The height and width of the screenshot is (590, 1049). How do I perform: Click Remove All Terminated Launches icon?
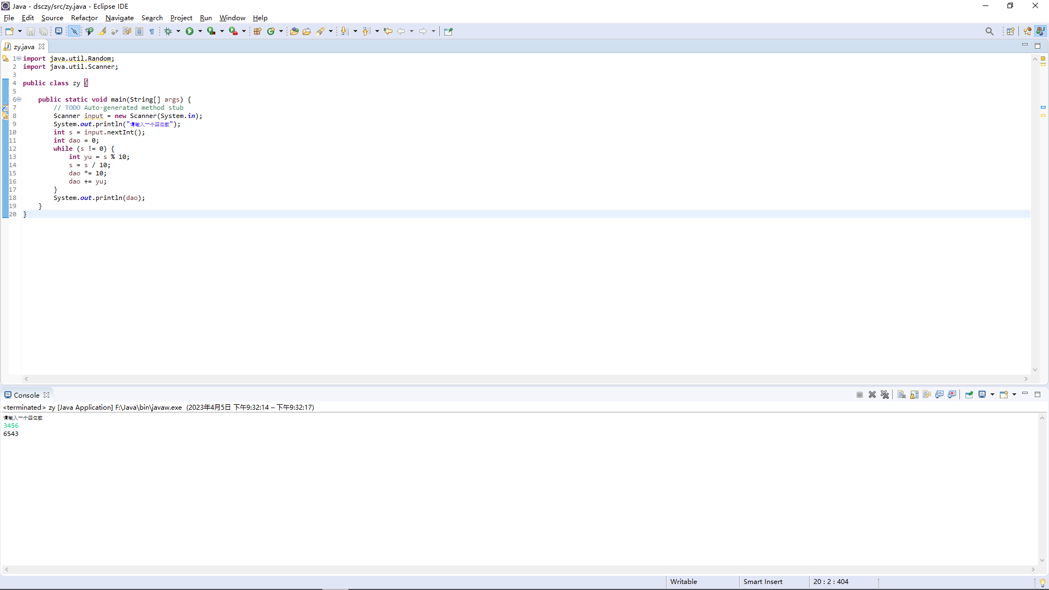pos(885,394)
